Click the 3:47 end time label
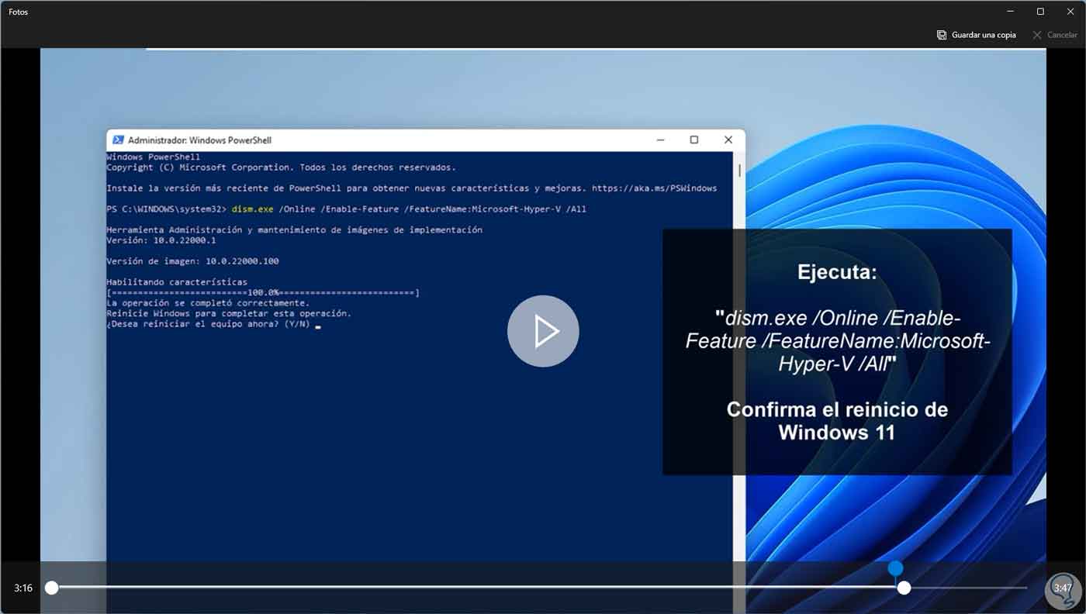The height and width of the screenshot is (614, 1086). [x=1063, y=588]
